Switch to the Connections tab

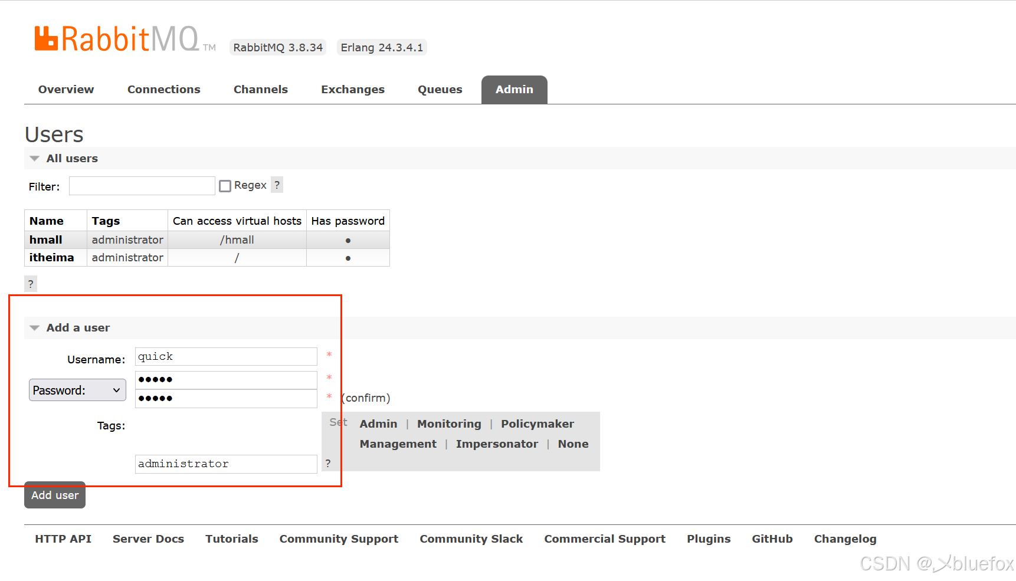tap(164, 90)
